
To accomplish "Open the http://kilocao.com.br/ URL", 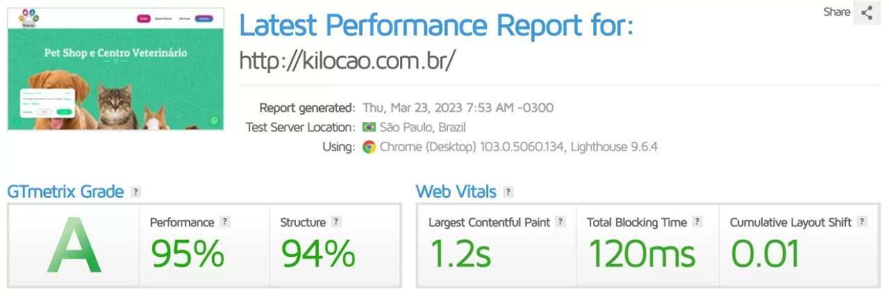I will (x=347, y=60).
